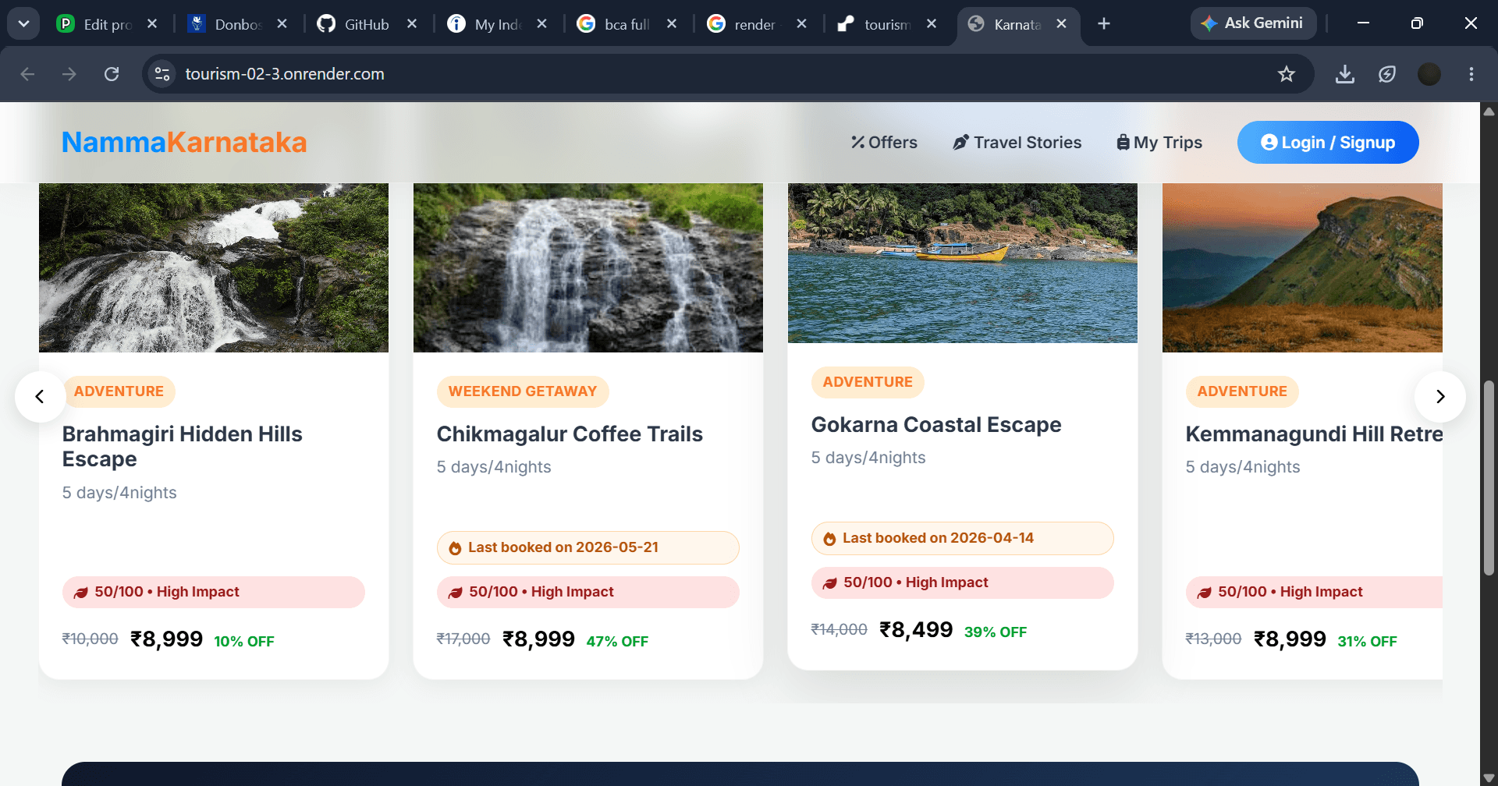Open the Kemmanagundi hill image
The image size is (1498, 786).
coord(1302,267)
